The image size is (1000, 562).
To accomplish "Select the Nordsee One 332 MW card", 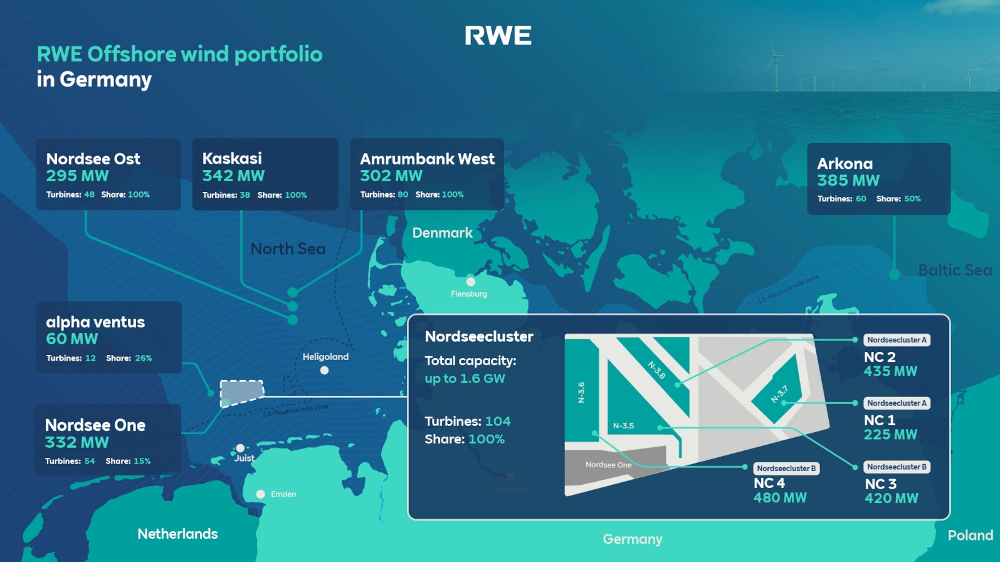I will pos(108,440).
